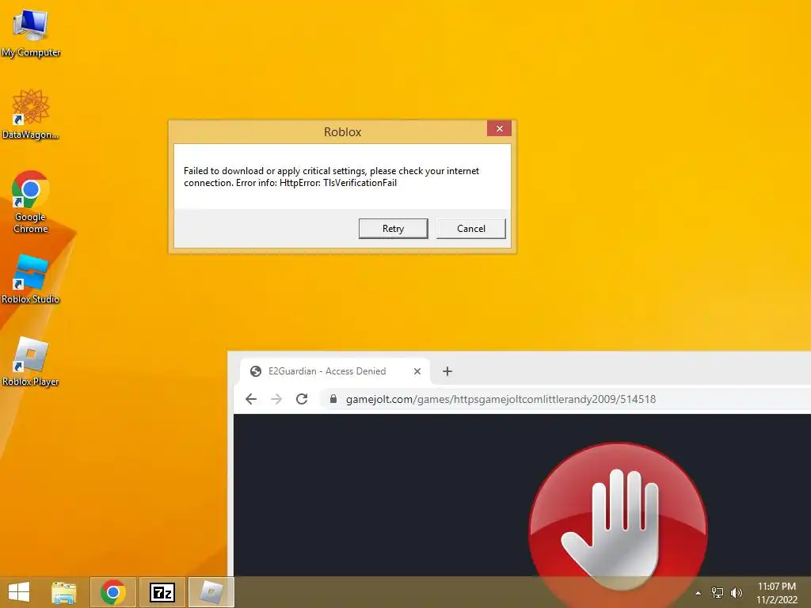
Task: Open the Roblox Player desktop shortcut
Action: (31, 361)
